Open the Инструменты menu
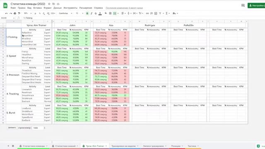This screenshot has height=149, width=265. point(70,8)
